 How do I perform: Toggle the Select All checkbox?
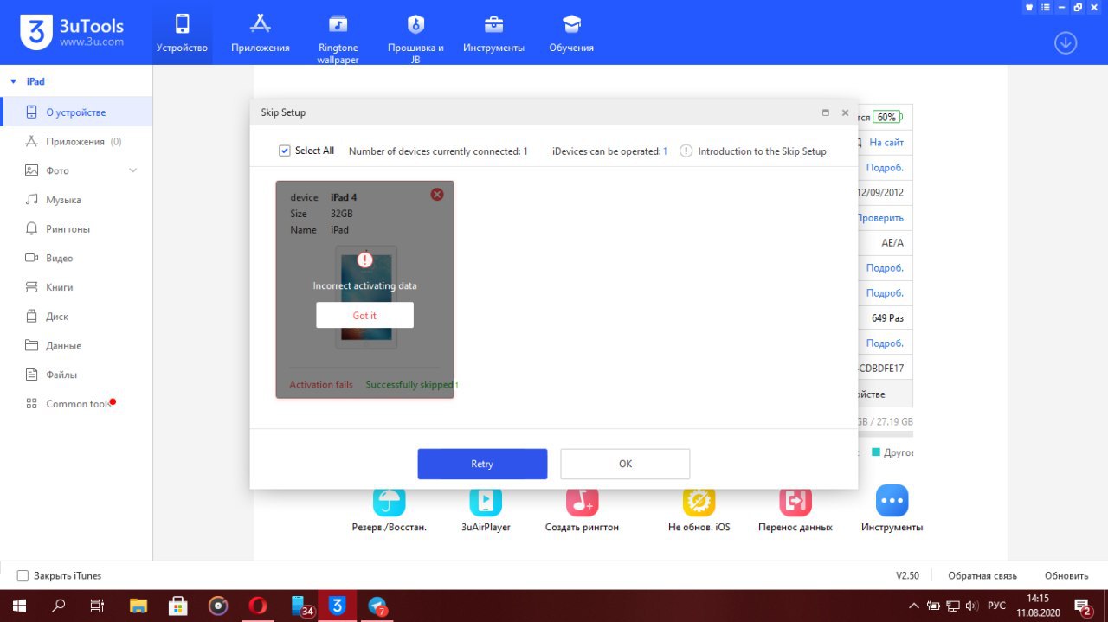(x=284, y=151)
